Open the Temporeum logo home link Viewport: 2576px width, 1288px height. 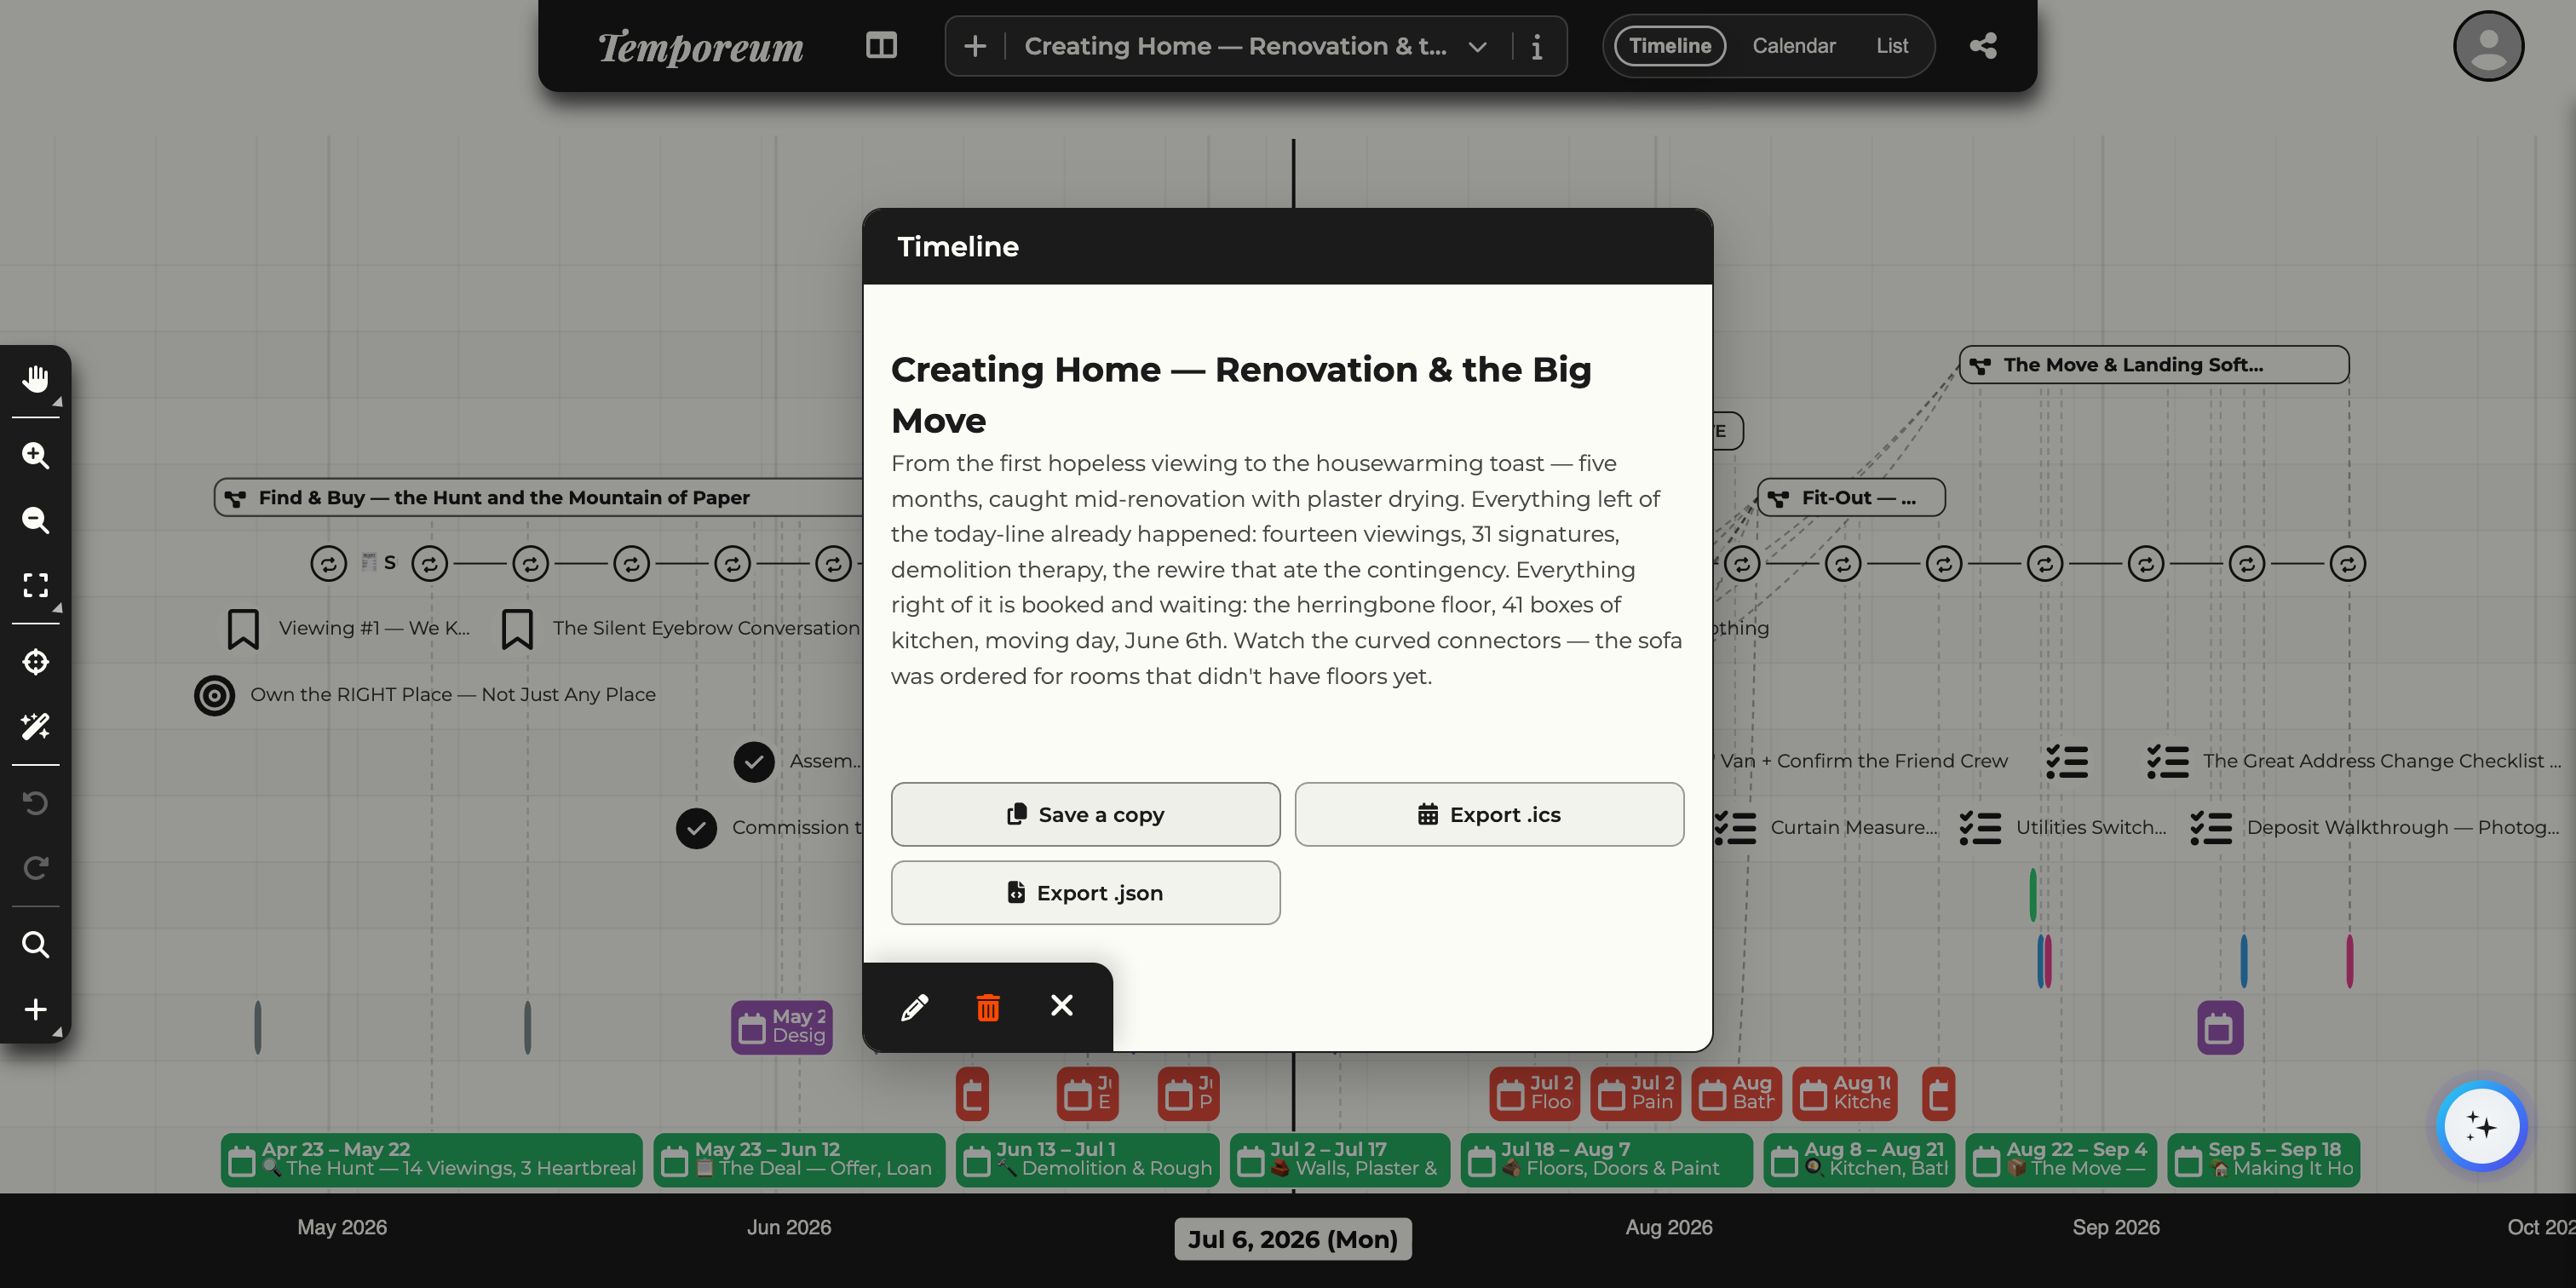700,46
